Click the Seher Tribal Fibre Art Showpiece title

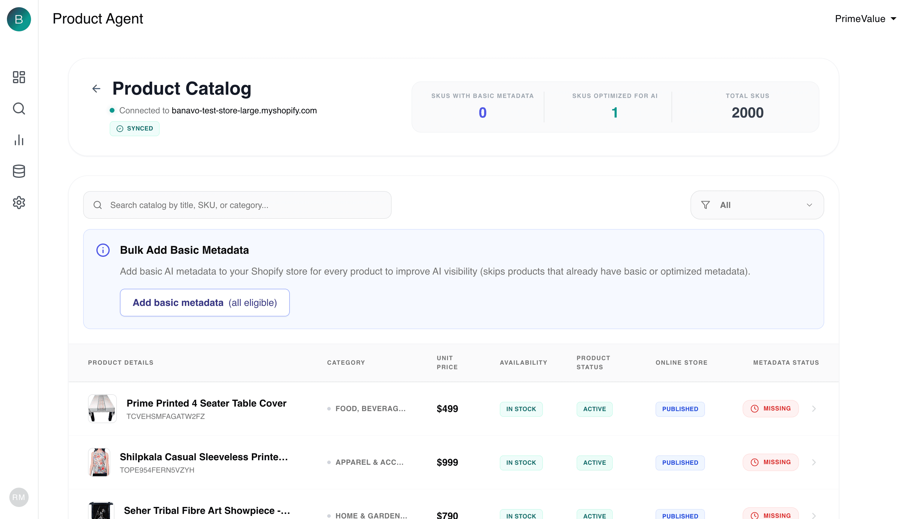207,511
